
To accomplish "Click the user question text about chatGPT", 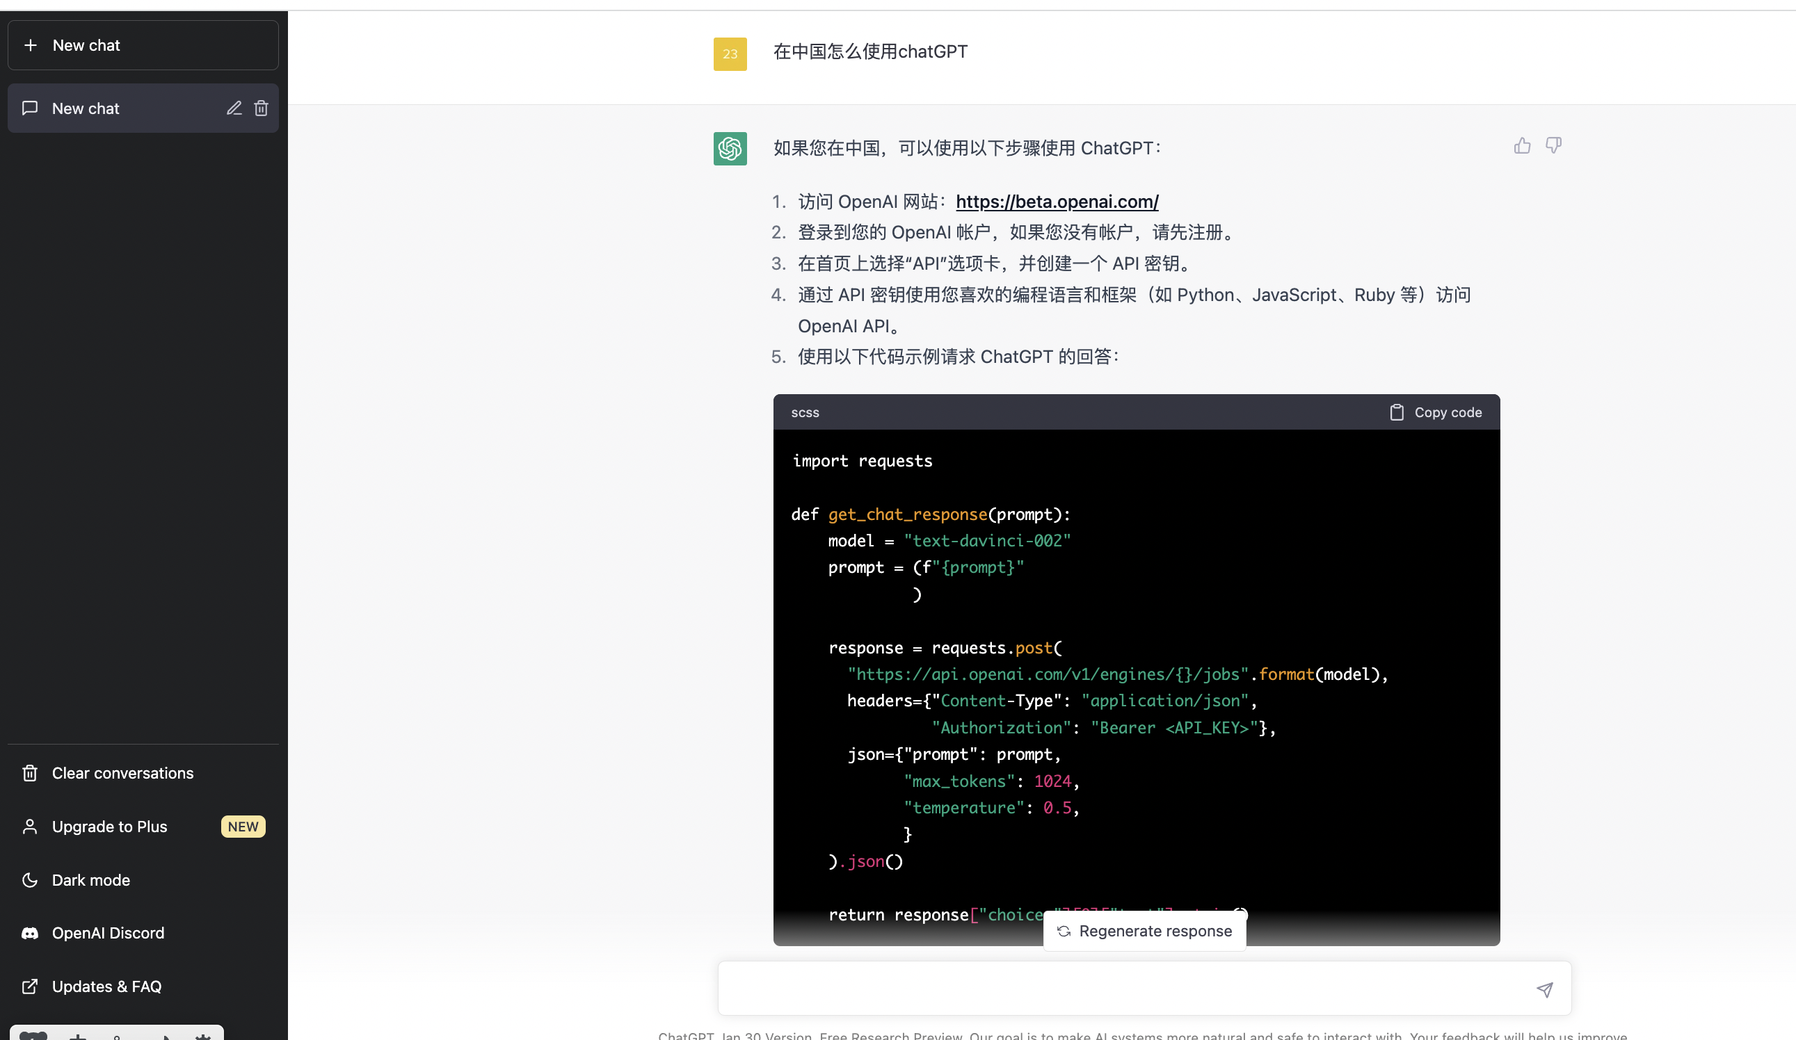I will coord(870,51).
